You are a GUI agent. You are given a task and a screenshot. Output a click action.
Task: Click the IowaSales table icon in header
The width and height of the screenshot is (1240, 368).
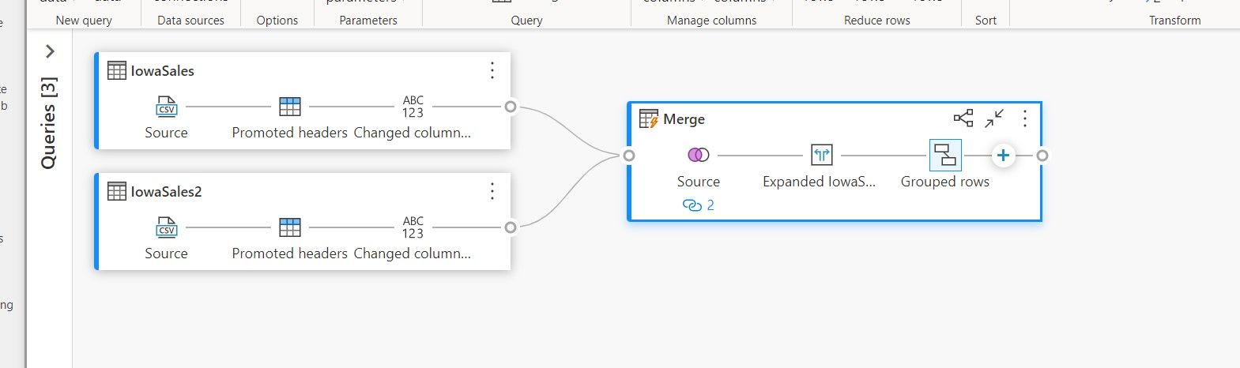click(117, 70)
